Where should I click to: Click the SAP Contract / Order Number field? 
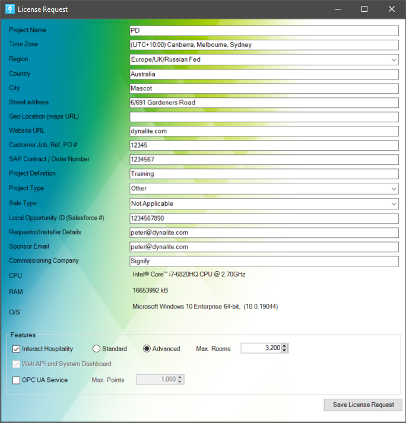click(x=264, y=160)
